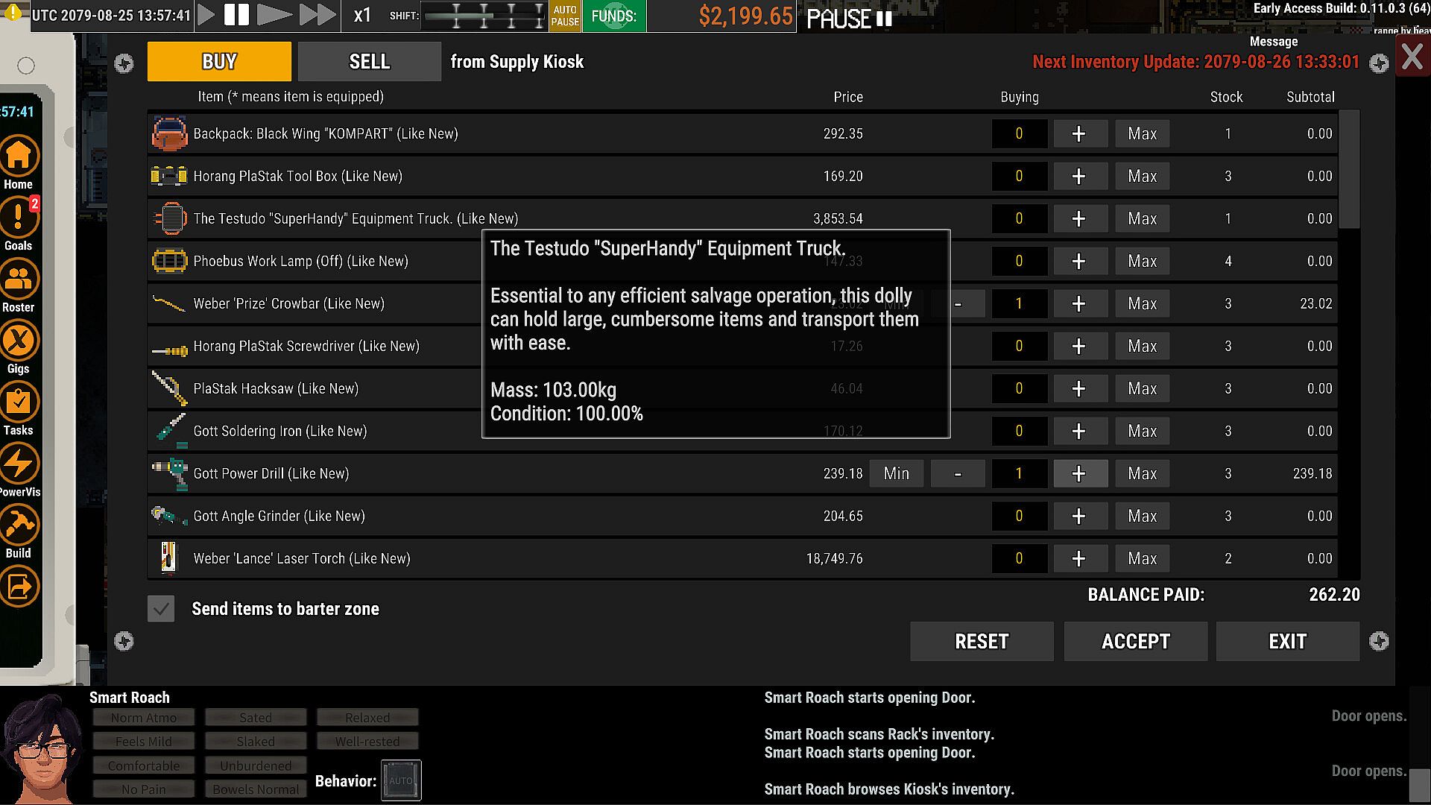Open the Home sidebar icon
The width and height of the screenshot is (1431, 805).
pos(19,156)
